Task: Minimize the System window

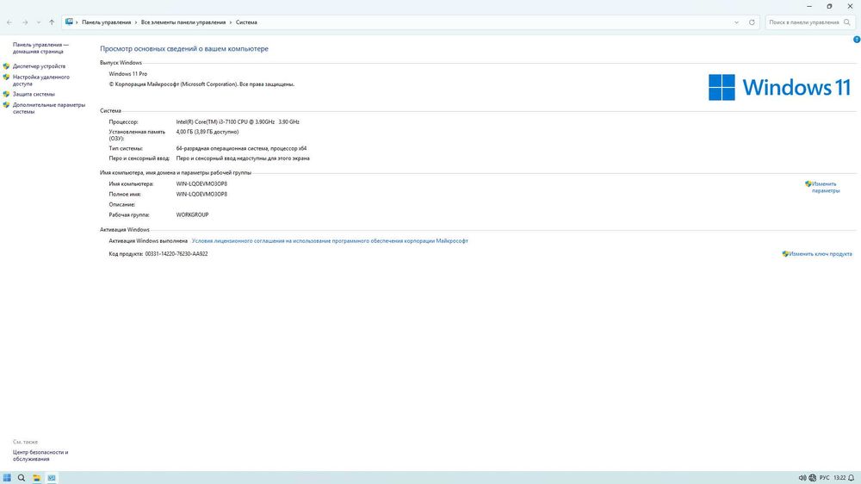Action: coord(809,6)
